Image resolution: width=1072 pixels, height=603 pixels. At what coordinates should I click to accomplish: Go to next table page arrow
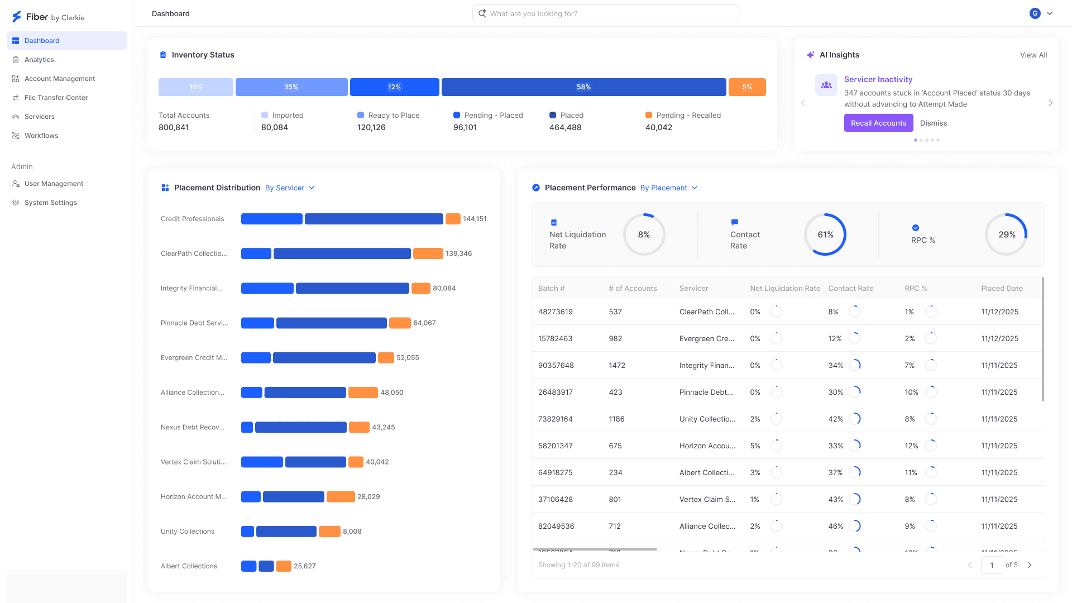[x=1030, y=565]
